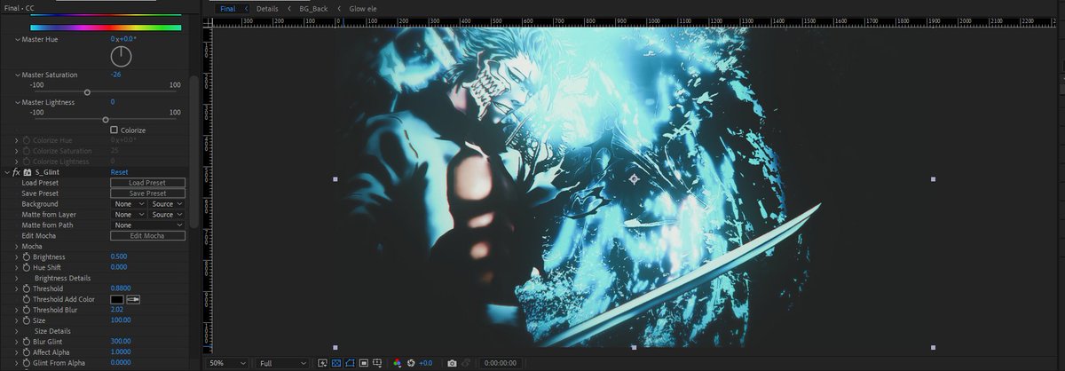Switch to the BG_Back composition tab
The image size is (1065, 371).
click(x=313, y=8)
